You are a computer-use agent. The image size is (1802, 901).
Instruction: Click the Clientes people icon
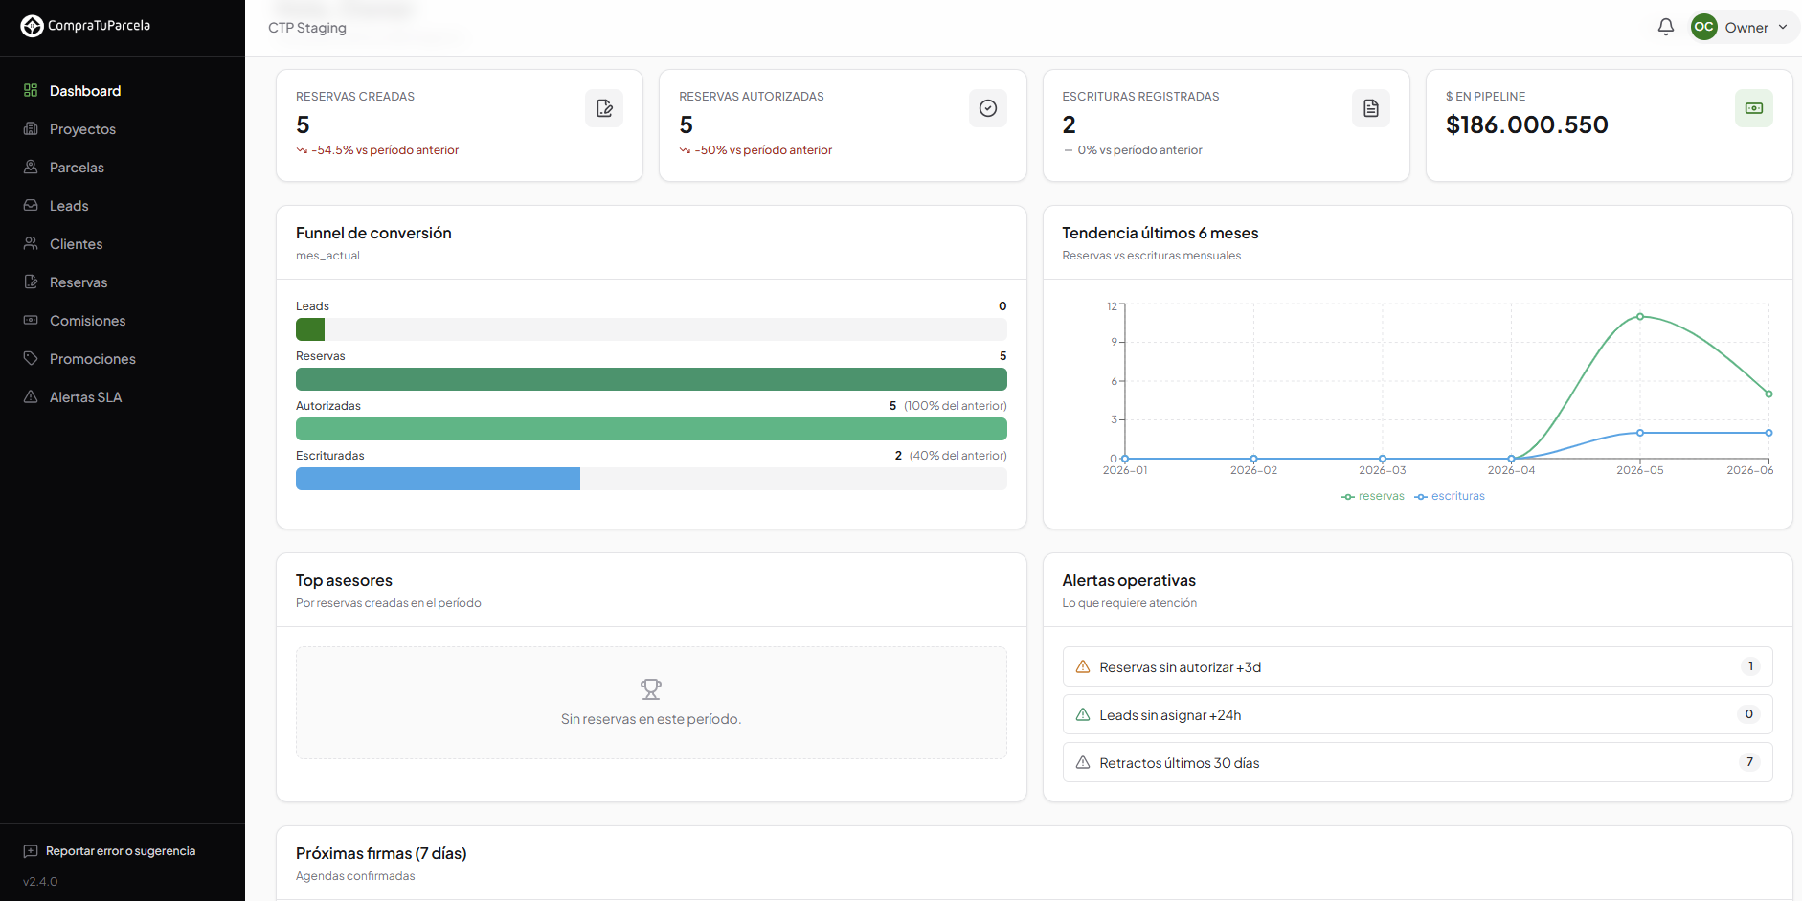[x=31, y=243]
